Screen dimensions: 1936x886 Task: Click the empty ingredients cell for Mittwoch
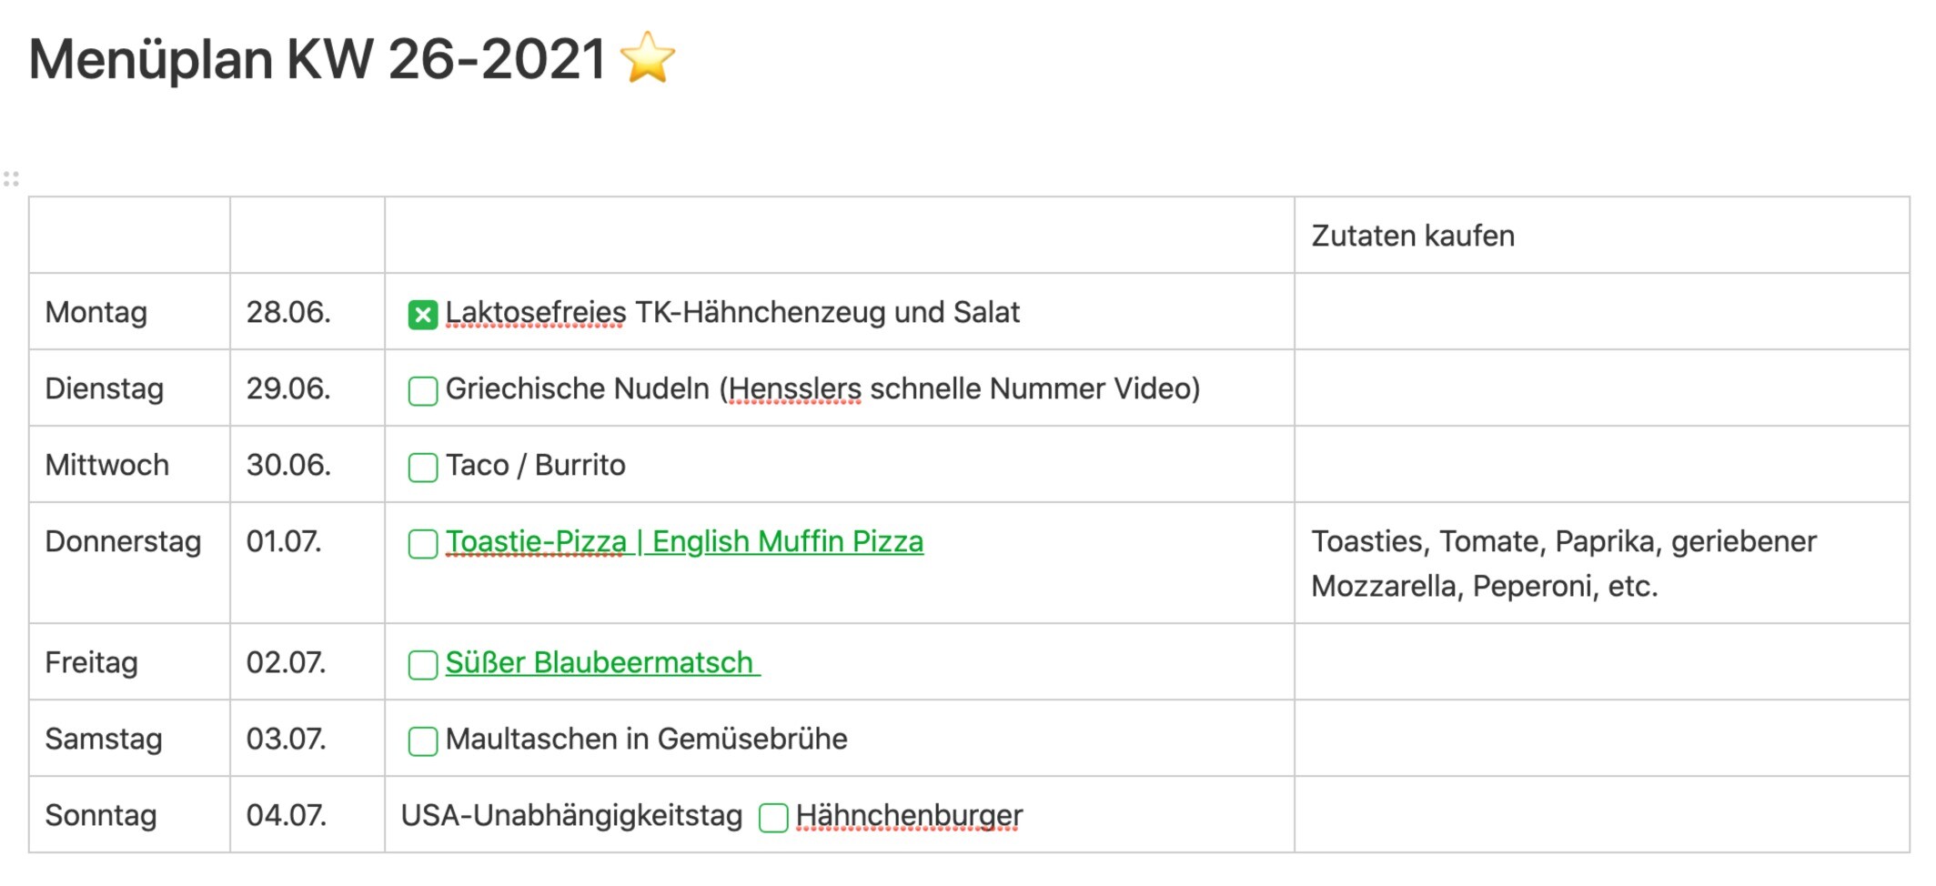1600,465
